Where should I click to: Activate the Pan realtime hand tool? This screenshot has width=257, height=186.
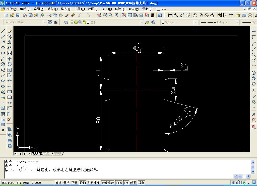(99, 15)
